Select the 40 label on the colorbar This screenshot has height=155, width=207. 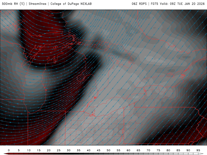pyautogui.click(x=88, y=150)
